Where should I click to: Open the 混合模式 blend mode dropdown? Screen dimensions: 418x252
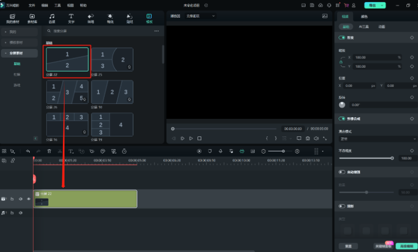(377, 139)
